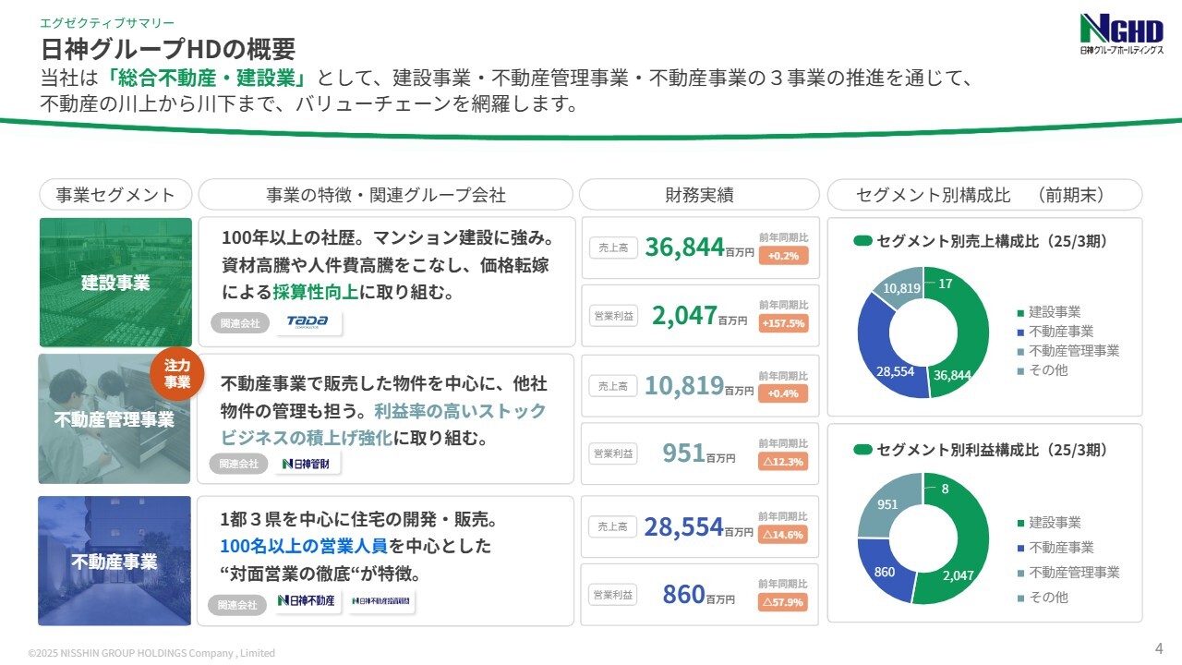Click the 2,047 green segment in profit donut

point(960,563)
